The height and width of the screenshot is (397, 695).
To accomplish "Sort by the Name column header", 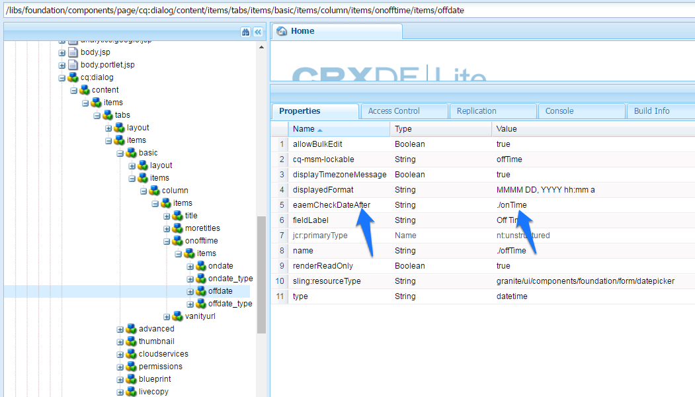I will coord(339,129).
